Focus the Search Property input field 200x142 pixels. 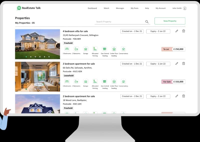point(119,22)
